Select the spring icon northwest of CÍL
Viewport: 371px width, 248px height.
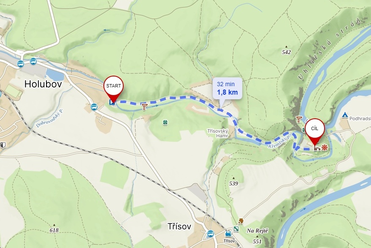299,119
